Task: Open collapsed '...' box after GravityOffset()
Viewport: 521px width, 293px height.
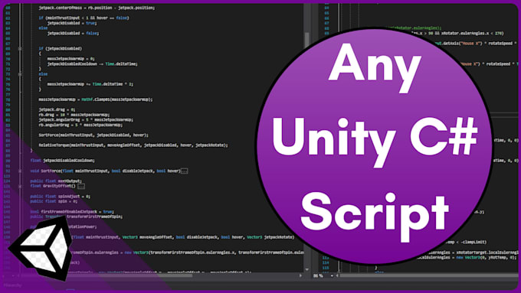Action: pyautogui.click(x=81, y=186)
